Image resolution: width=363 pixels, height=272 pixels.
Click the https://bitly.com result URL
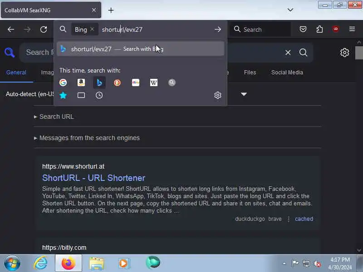click(64, 248)
